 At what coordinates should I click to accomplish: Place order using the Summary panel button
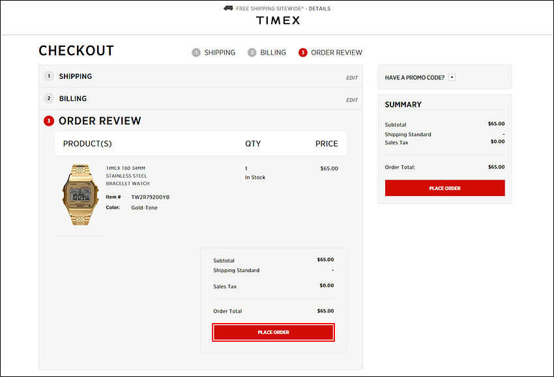coord(445,188)
